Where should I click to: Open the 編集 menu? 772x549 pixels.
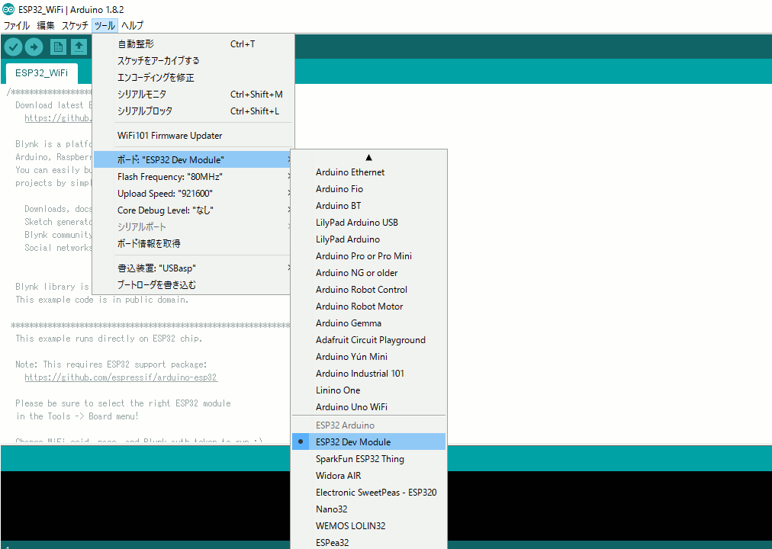coord(46,26)
